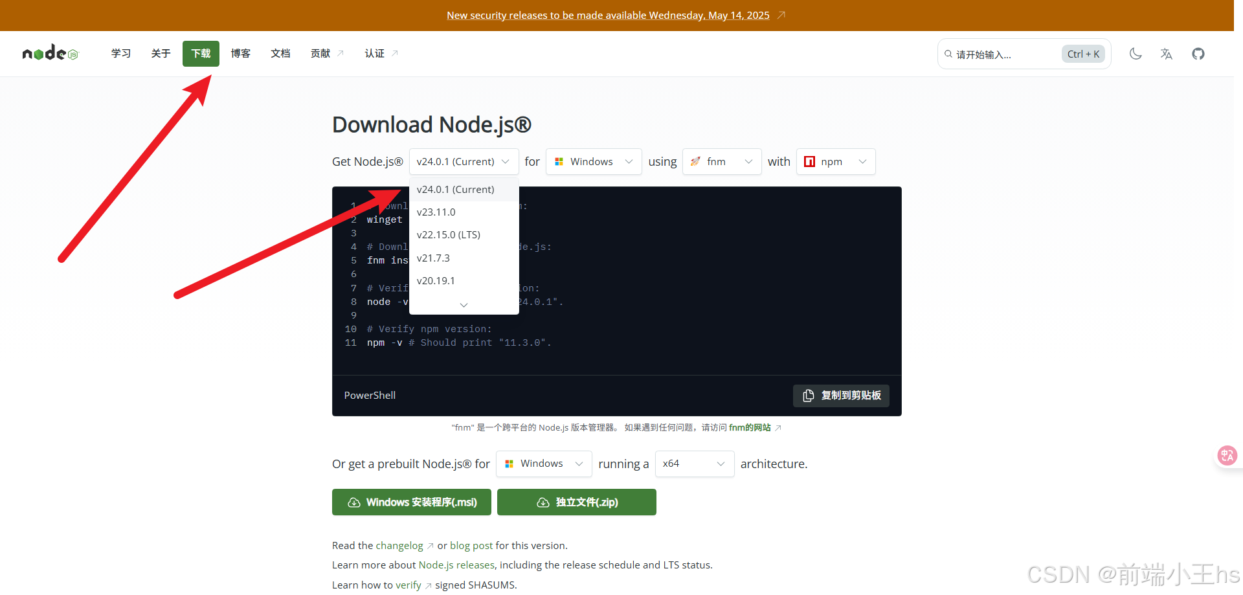Open the 贡献 external nav link
The height and width of the screenshot is (595, 1243).
tap(327, 53)
